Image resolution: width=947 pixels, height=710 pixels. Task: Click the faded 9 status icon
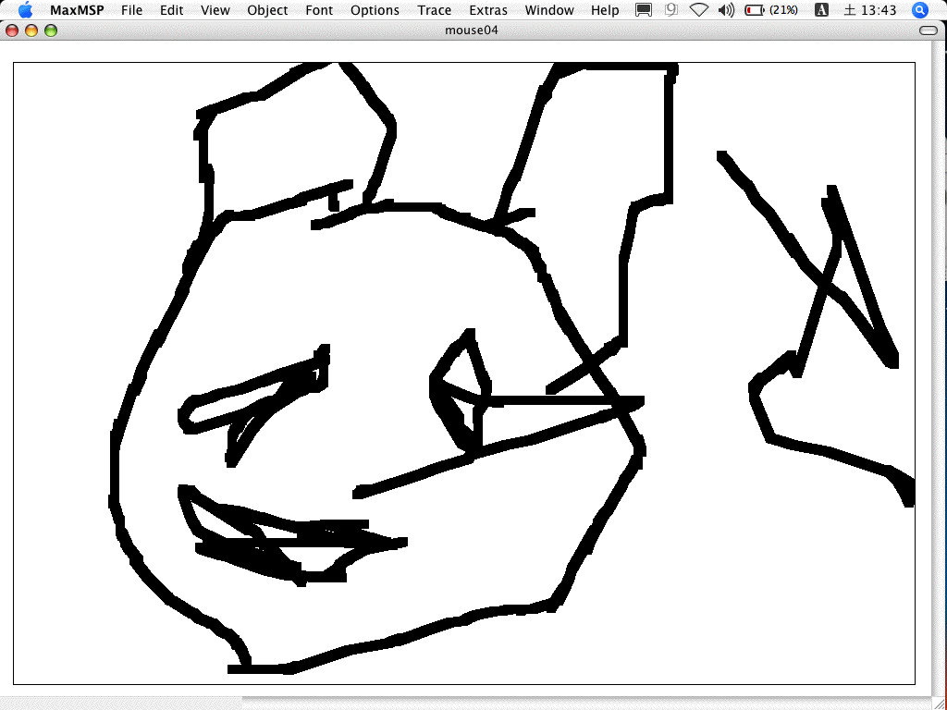click(671, 10)
